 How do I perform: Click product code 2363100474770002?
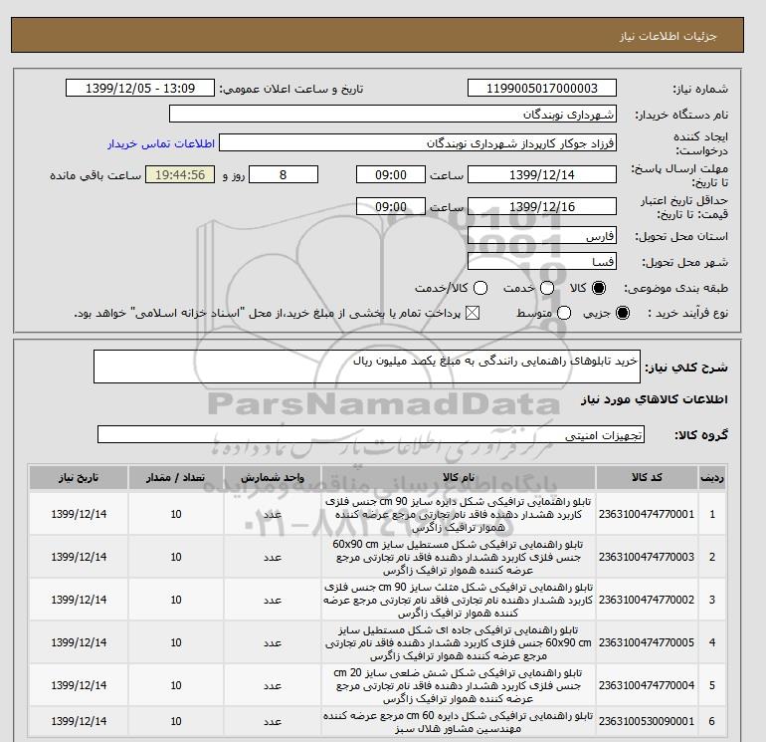point(647,600)
